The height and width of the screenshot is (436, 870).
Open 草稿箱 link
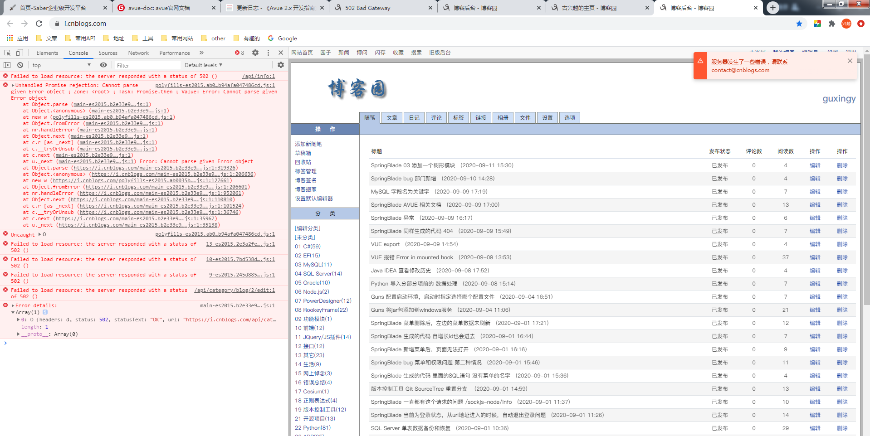tap(303, 153)
